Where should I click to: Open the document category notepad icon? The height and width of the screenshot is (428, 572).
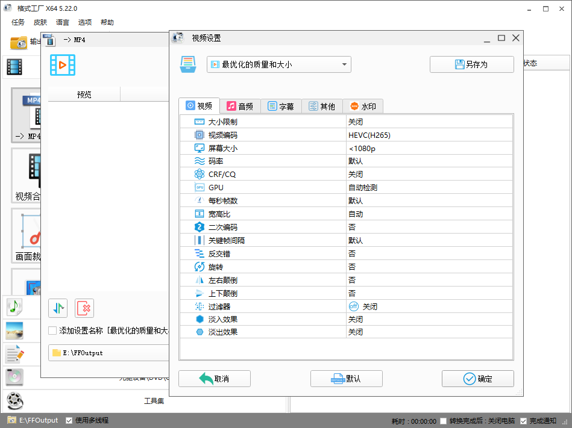(x=14, y=354)
